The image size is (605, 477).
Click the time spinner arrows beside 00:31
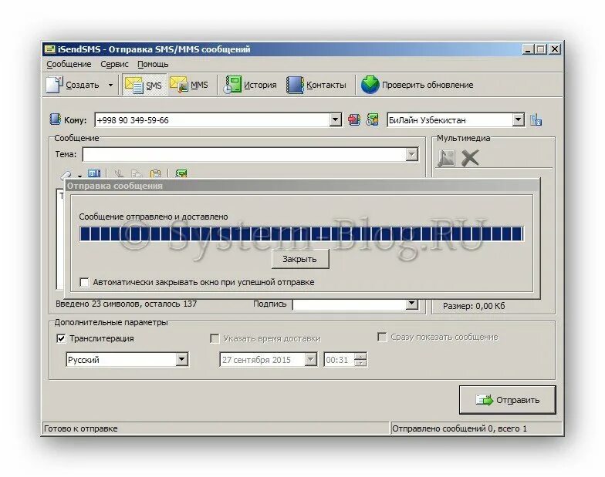(360, 360)
